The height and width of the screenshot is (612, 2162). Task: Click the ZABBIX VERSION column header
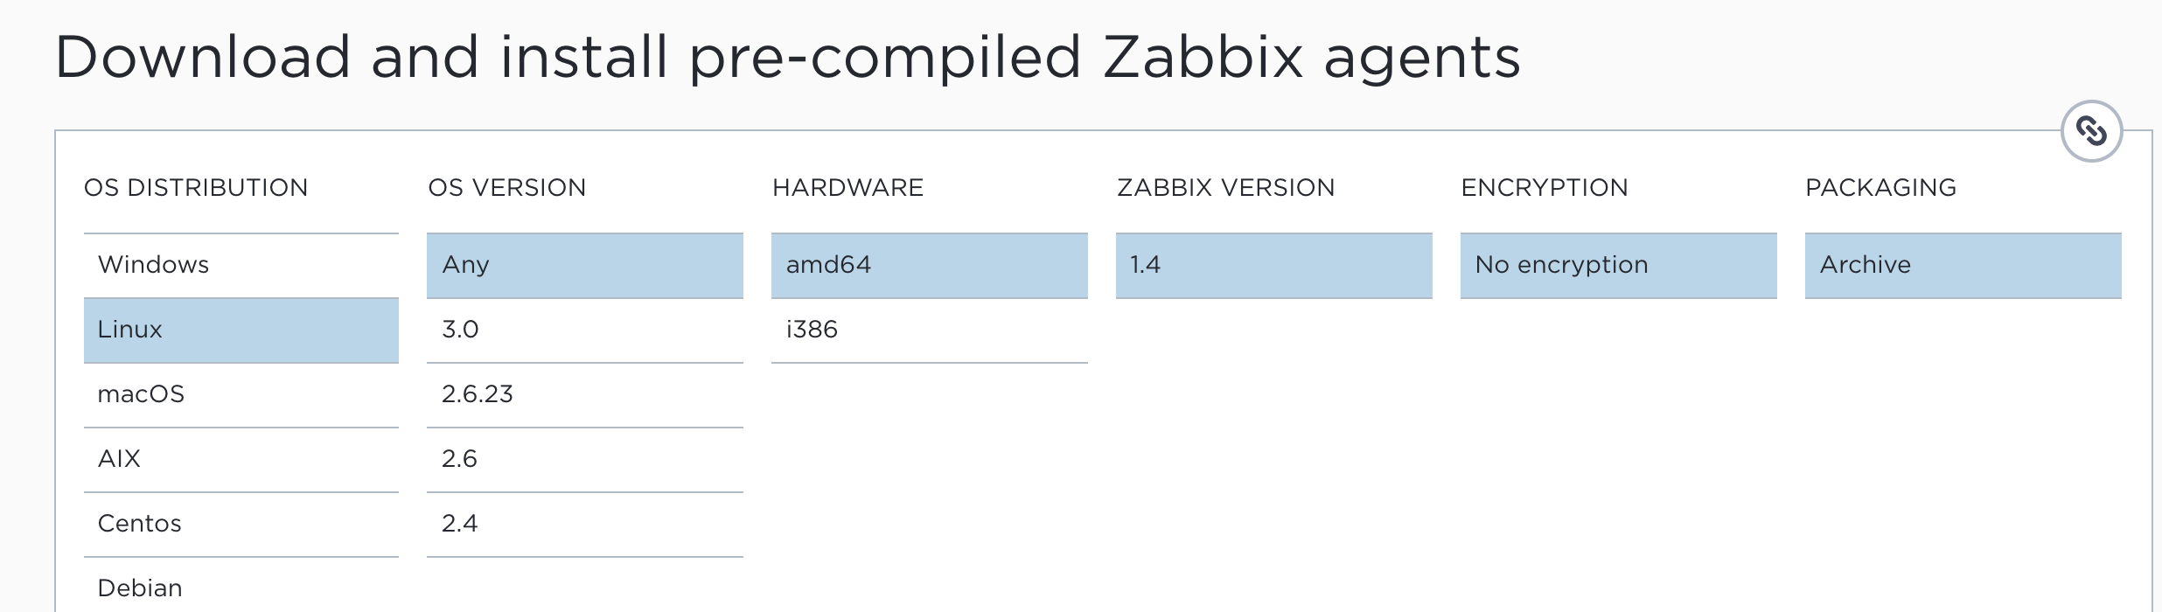1226,188
